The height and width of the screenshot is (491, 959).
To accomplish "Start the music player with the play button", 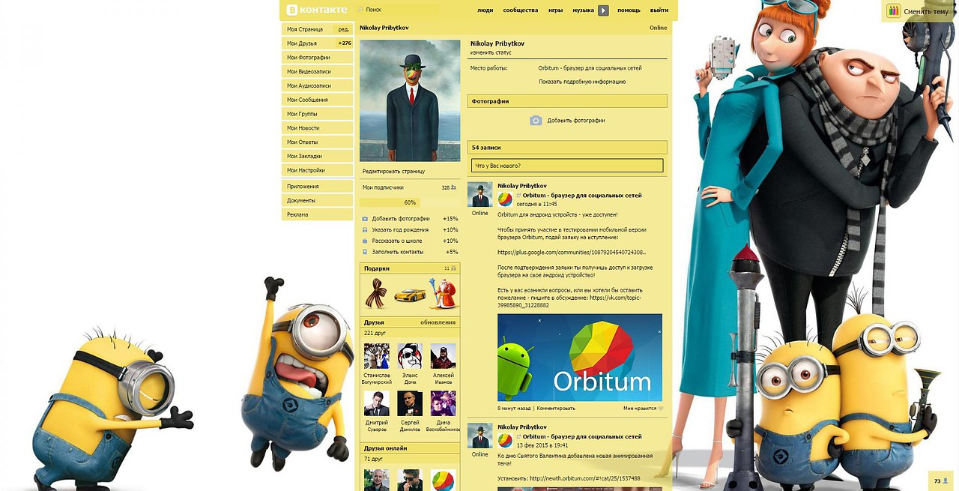I will click(x=603, y=10).
